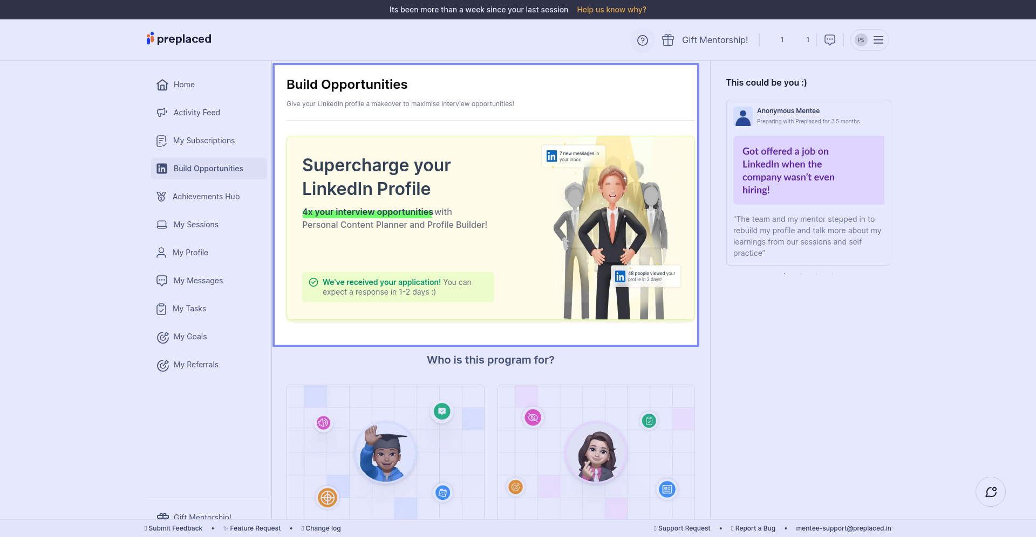Click the student avatar with graduation cap

pyautogui.click(x=385, y=452)
